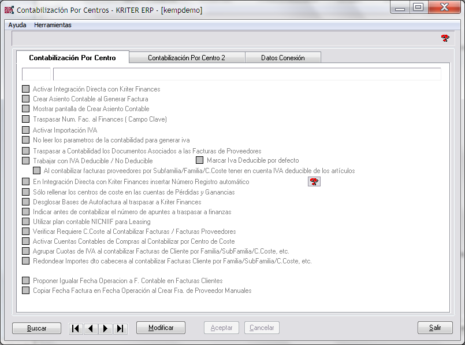Screen dimensions: 465x345
Task: Click the short code input field
Action: coord(36,74)
